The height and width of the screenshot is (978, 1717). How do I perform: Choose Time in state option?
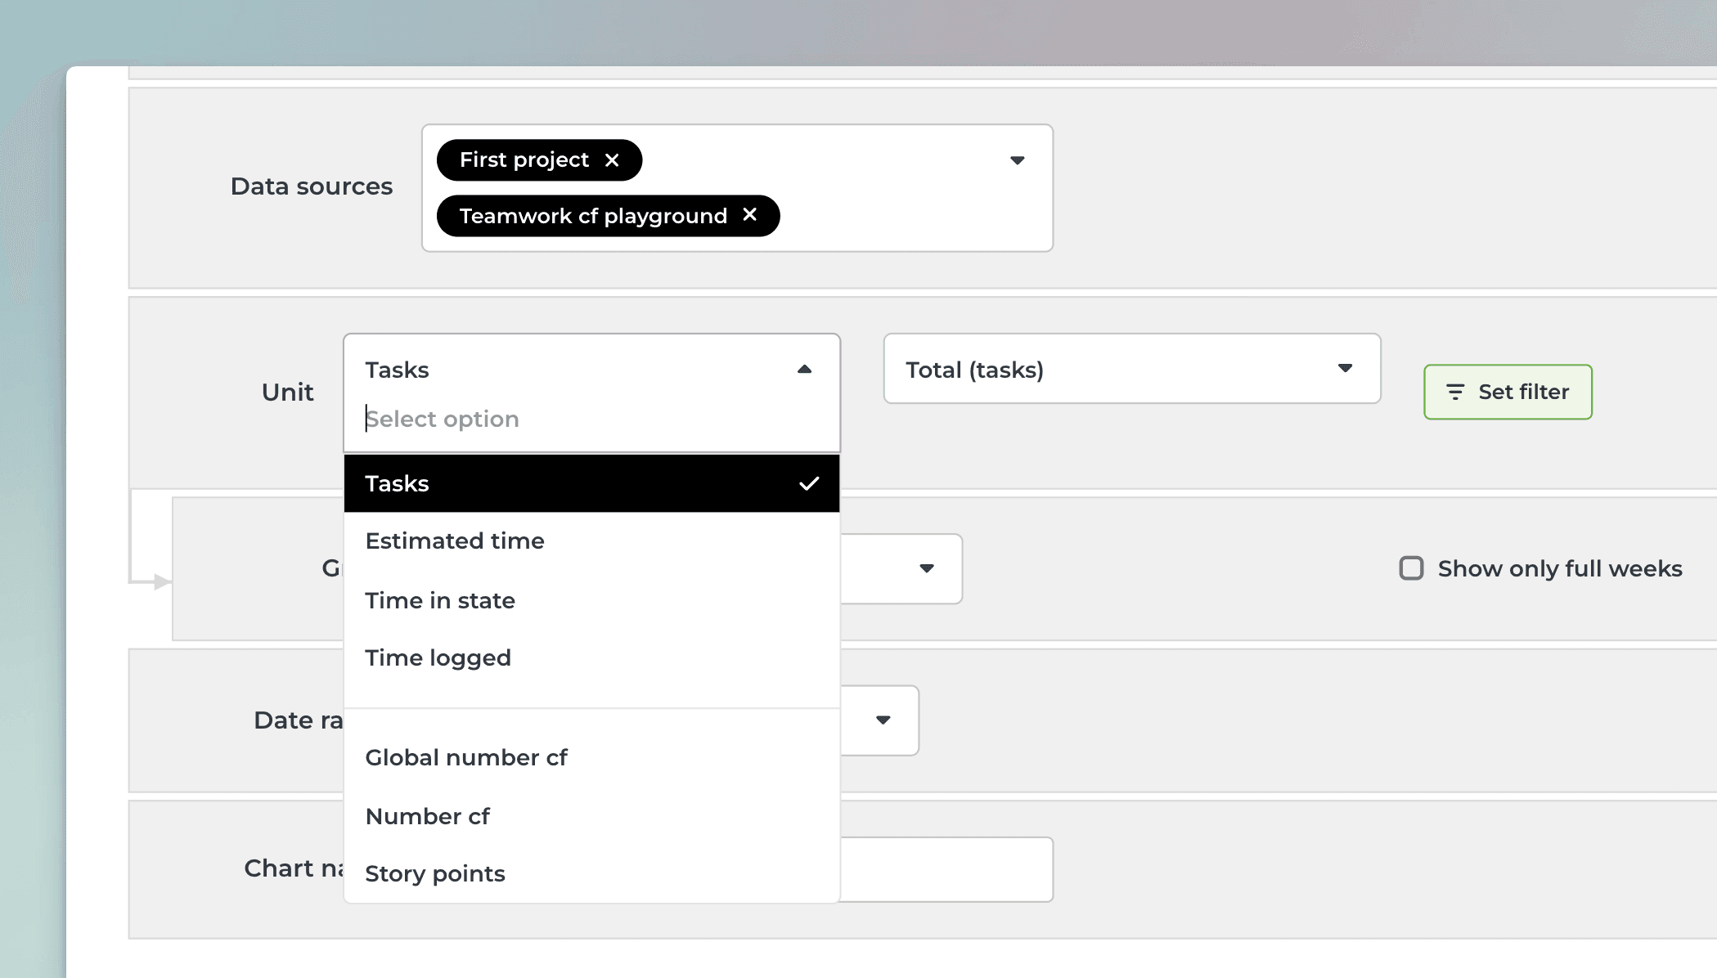[440, 601]
